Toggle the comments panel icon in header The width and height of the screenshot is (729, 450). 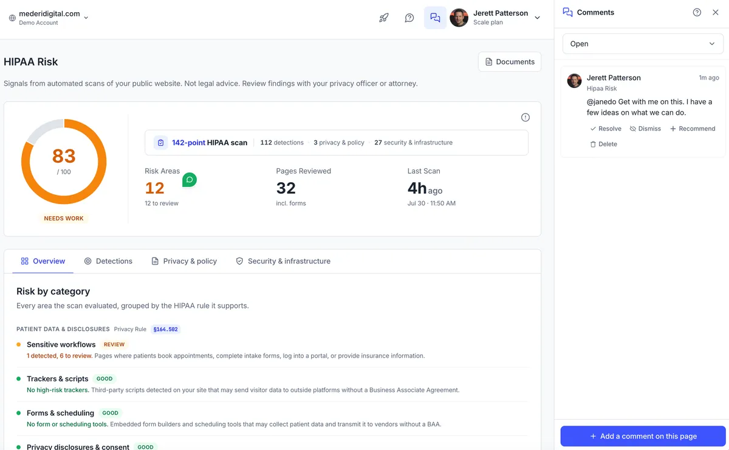click(435, 18)
